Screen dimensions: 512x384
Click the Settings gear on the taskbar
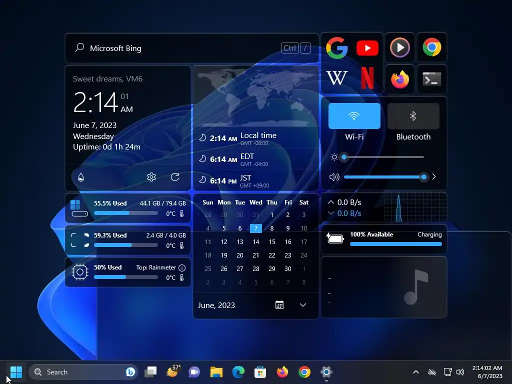[326, 372]
